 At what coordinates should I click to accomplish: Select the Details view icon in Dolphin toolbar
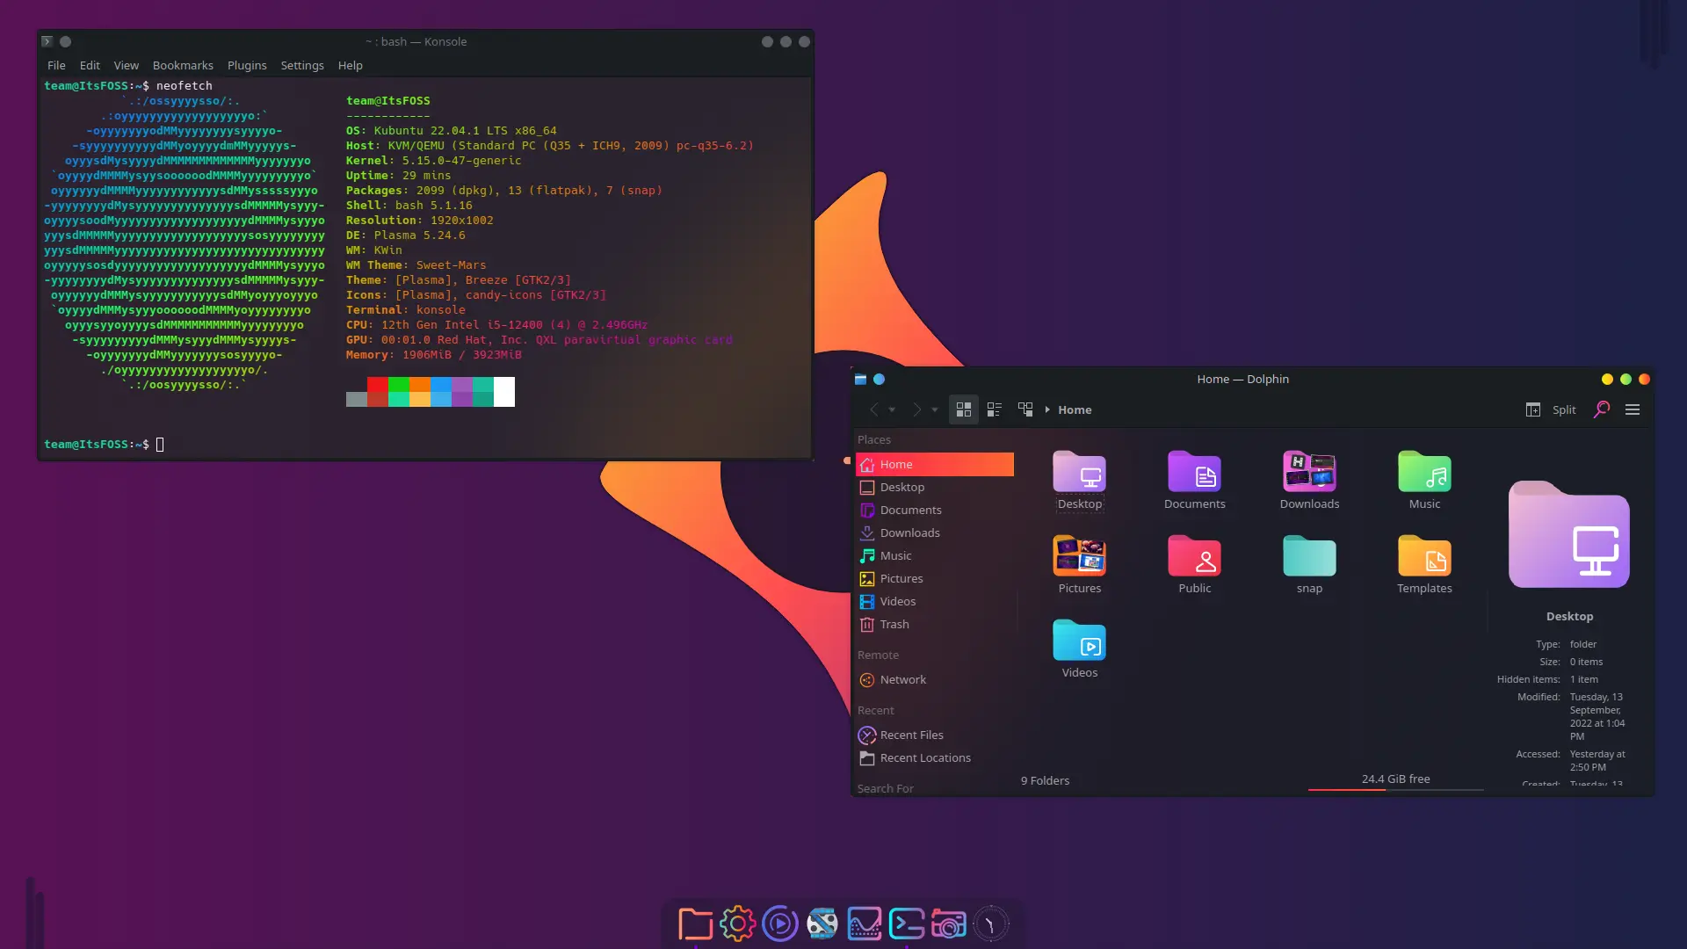994,409
